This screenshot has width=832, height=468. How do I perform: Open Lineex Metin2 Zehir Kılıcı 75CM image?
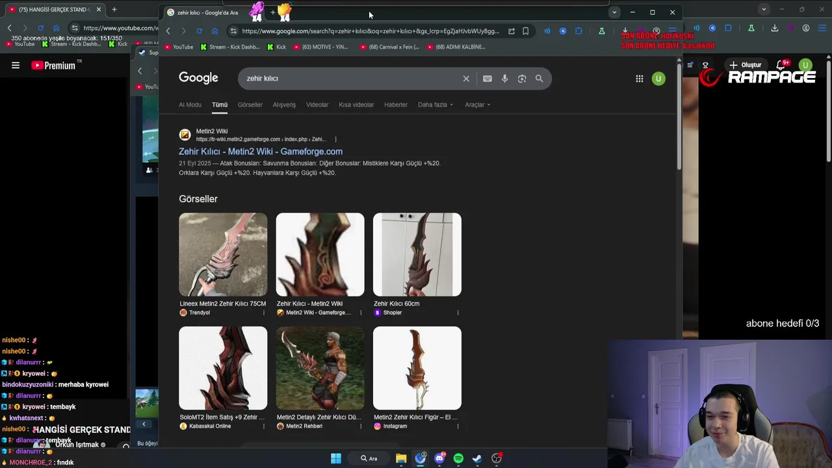(223, 255)
